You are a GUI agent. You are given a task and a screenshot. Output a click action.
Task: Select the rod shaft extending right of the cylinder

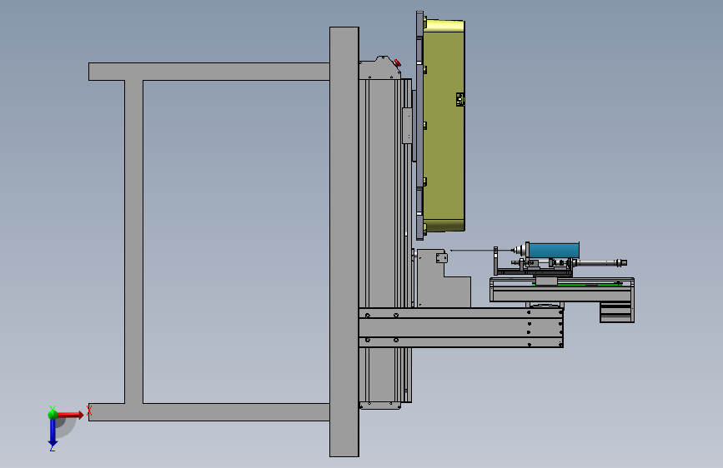(x=601, y=263)
